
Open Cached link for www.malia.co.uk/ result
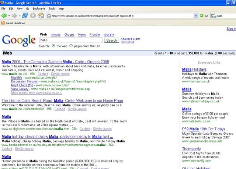[43, 74]
